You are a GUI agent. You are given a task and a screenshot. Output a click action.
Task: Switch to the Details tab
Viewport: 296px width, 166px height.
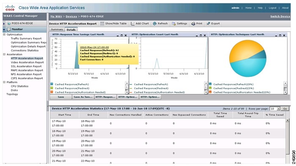71,30
